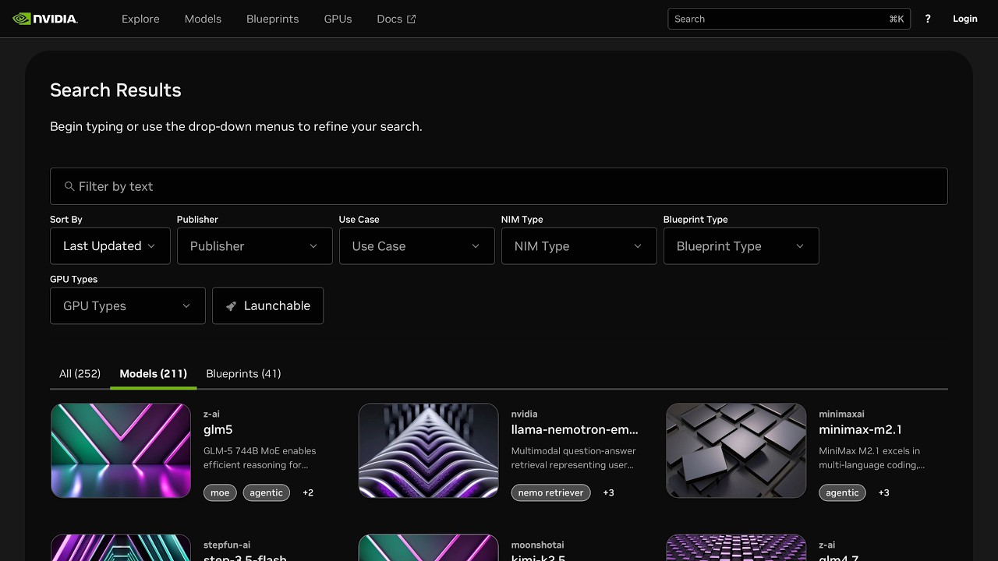Click the nvidia publisher label
This screenshot has height=561, width=998.
pyautogui.click(x=524, y=415)
